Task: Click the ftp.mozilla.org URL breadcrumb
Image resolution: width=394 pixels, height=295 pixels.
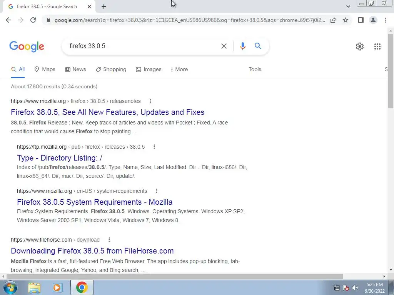Action: click(x=81, y=147)
